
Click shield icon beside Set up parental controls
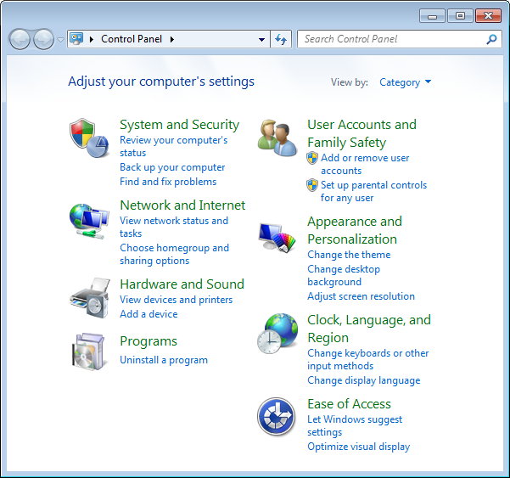[312, 185]
